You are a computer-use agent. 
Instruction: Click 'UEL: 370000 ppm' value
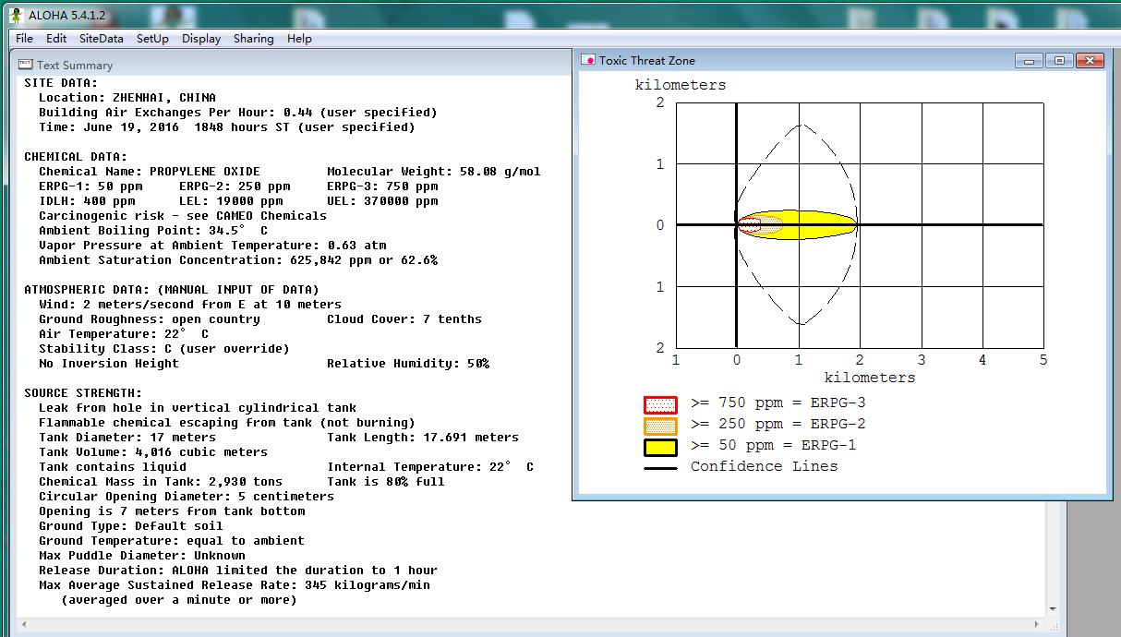[382, 201]
